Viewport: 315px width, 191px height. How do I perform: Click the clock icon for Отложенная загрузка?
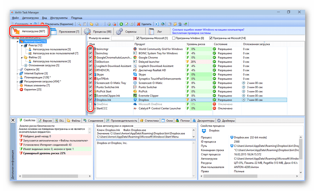(x=26, y=65)
